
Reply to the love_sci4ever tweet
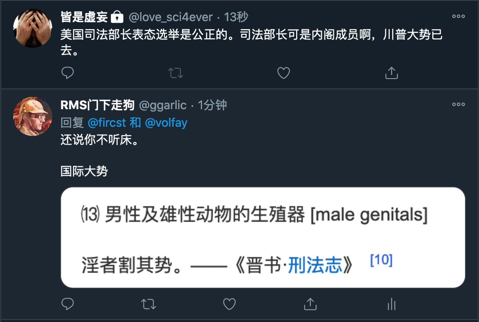[68, 73]
